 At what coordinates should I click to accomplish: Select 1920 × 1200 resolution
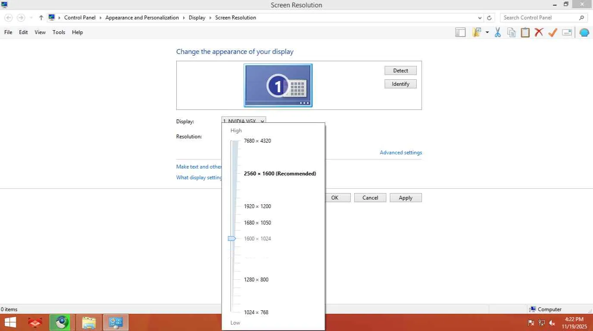[x=257, y=206]
